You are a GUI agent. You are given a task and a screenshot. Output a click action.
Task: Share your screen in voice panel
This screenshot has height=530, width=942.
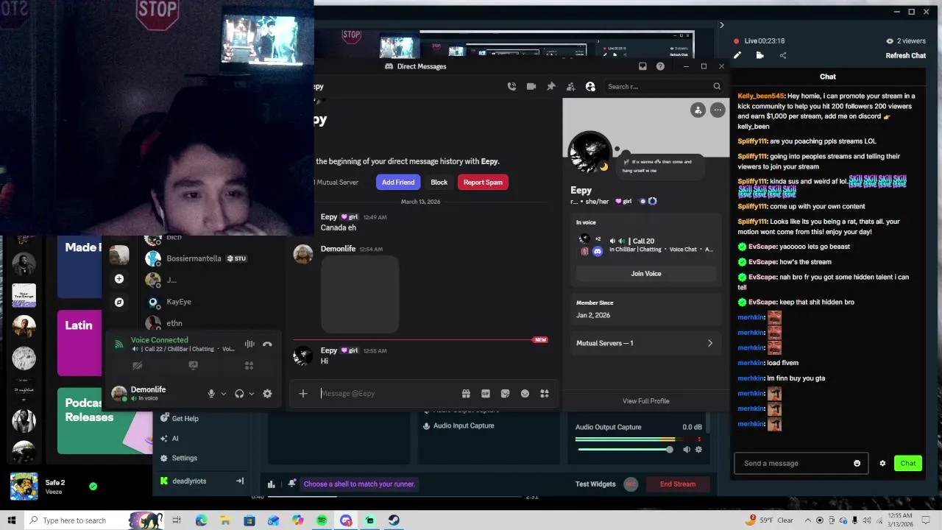click(x=193, y=365)
